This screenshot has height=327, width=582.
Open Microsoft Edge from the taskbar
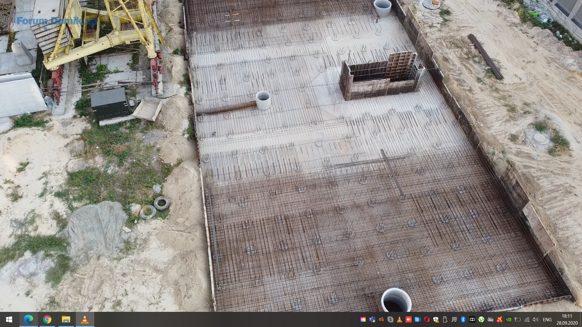click(28, 319)
